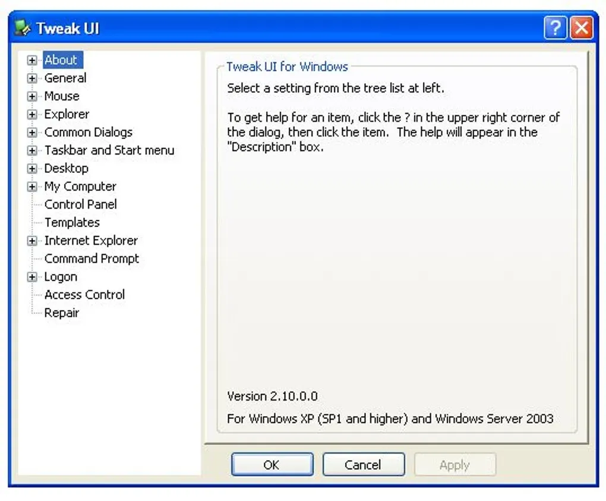Select Desktop in the tree list
Image resolution: width=606 pixels, height=501 pixels.
point(67,169)
